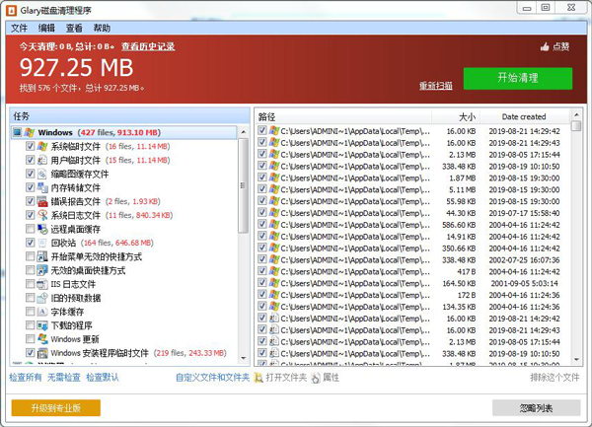
Task: Sort by the 大小 column header
Action: point(456,117)
